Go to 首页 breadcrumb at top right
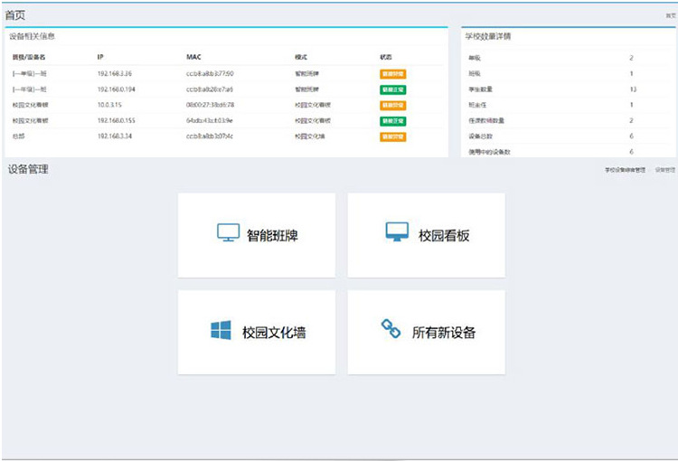This screenshot has height=461, width=678. [670, 15]
